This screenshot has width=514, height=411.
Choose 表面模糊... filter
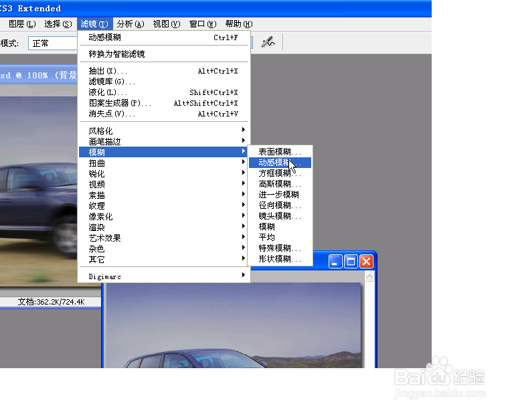pyautogui.click(x=280, y=152)
